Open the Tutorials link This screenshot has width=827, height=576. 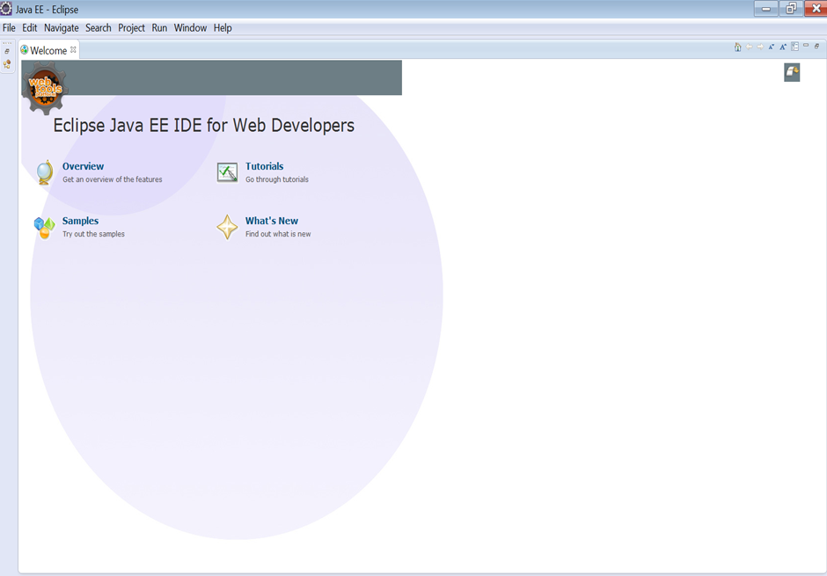(x=264, y=166)
